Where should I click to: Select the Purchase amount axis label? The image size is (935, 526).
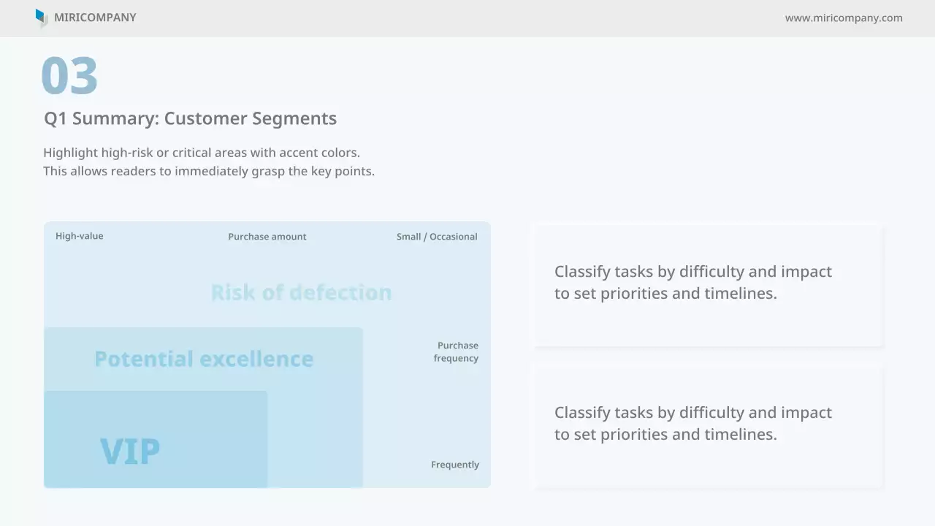pos(267,237)
